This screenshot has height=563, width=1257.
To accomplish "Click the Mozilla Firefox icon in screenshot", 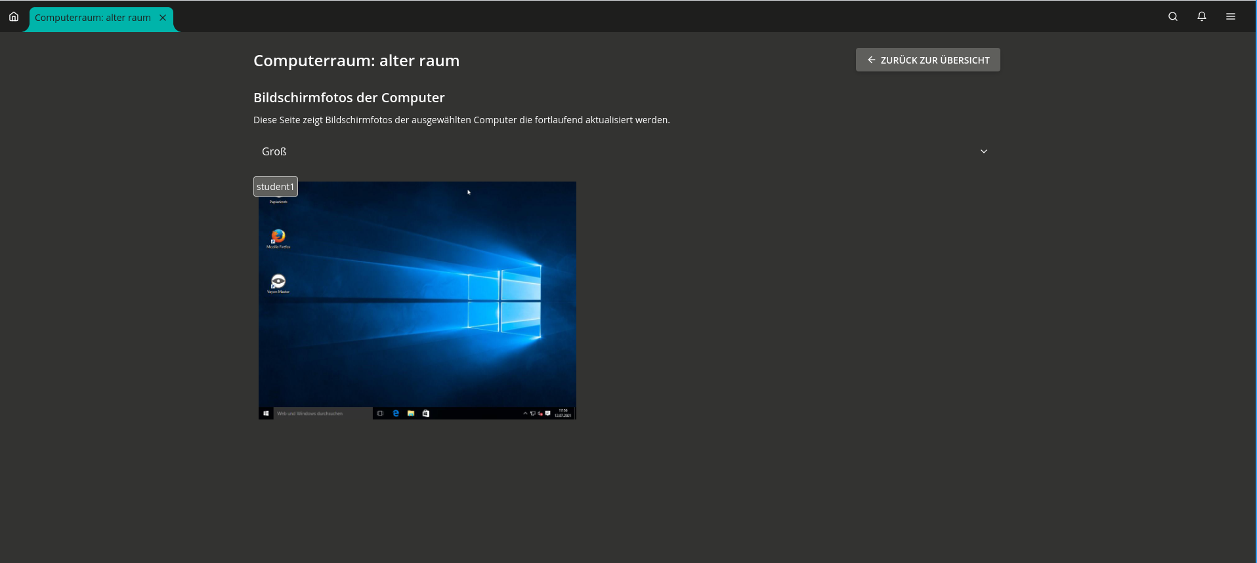I will [278, 237].
